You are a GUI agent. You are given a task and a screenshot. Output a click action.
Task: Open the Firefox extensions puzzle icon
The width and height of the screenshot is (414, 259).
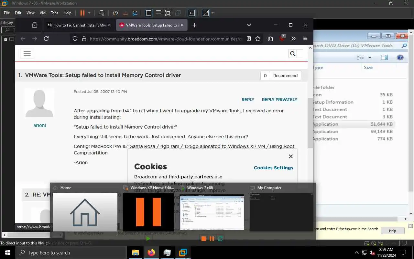pos(270,39)
